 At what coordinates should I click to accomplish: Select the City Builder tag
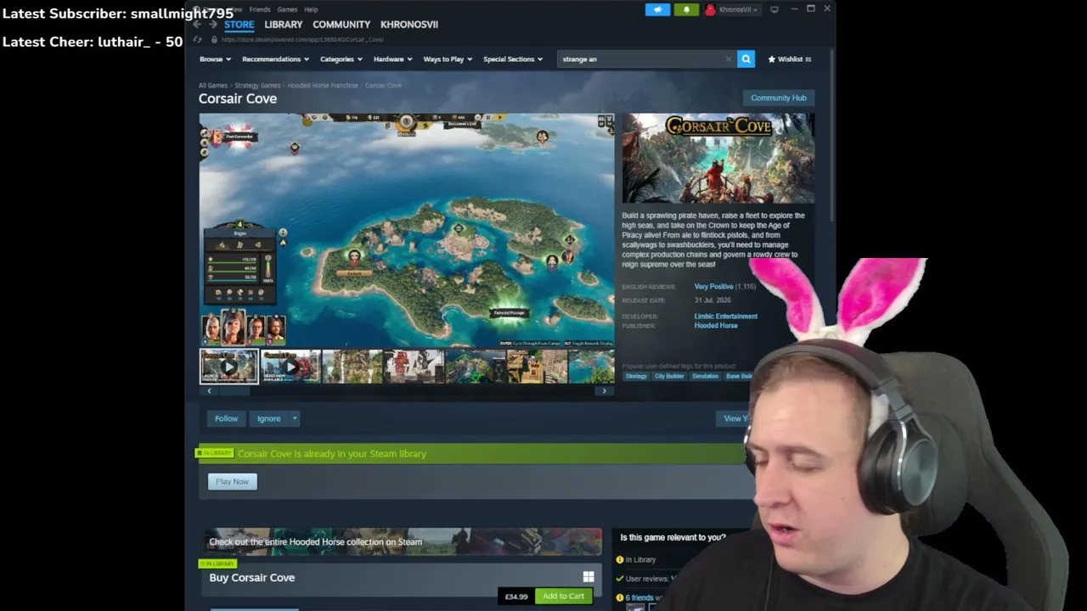[x=669, y=376]
